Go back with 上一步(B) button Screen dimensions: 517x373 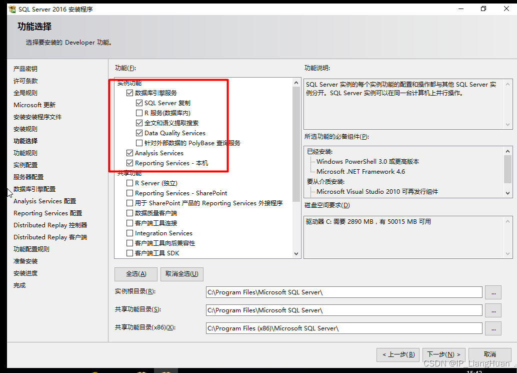(x=398, y=355)
